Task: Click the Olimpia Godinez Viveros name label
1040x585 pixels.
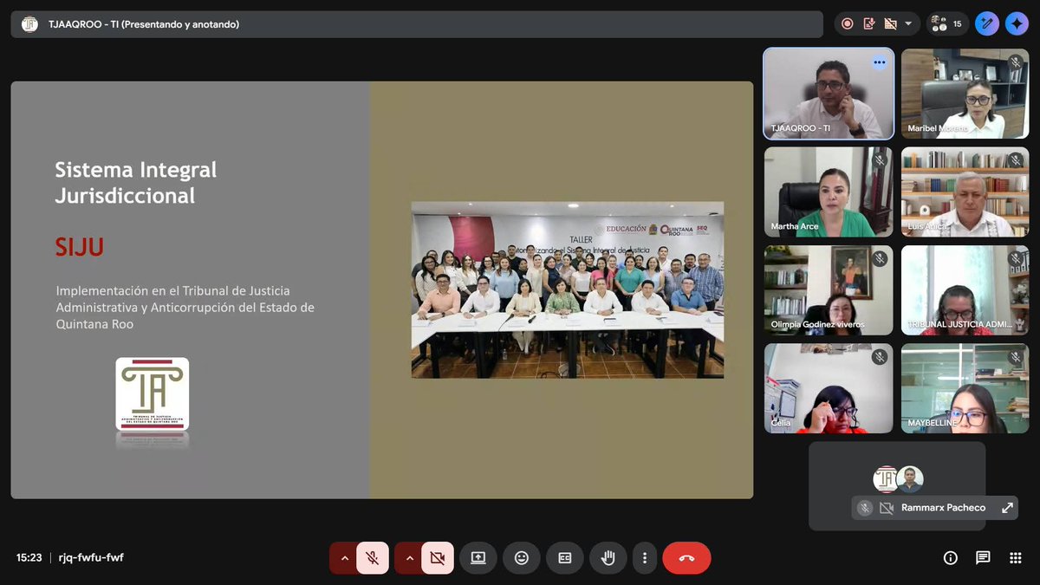Action: coord(817,325)
